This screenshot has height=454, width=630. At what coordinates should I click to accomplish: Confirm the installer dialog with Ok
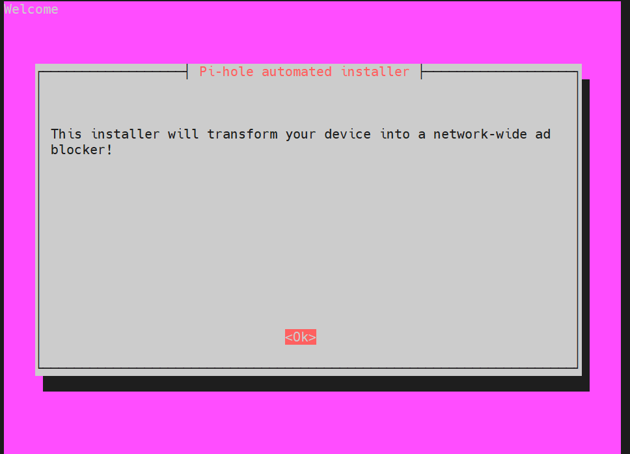(x=301, y=337)
